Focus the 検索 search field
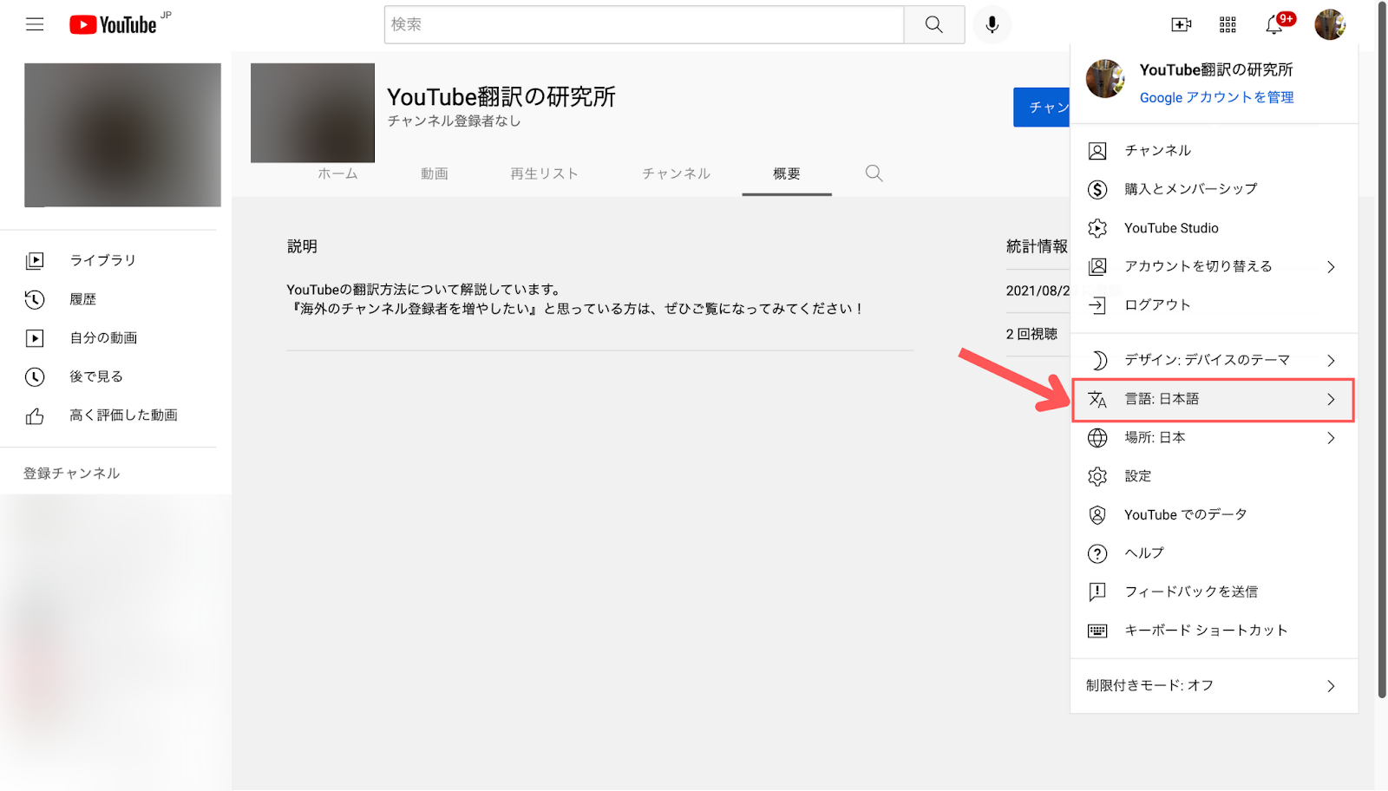The width and height of the screenshot is (1388, 791). [x=644, y=24]
